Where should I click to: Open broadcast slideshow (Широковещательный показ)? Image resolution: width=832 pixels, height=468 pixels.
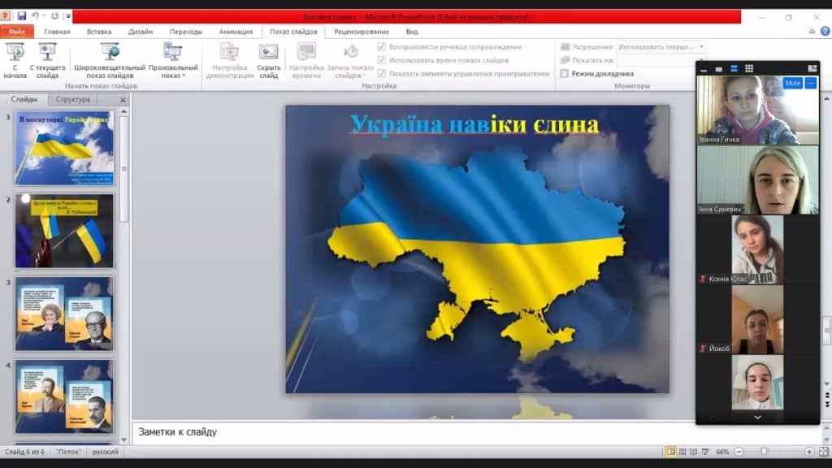(x=110, y=60)
